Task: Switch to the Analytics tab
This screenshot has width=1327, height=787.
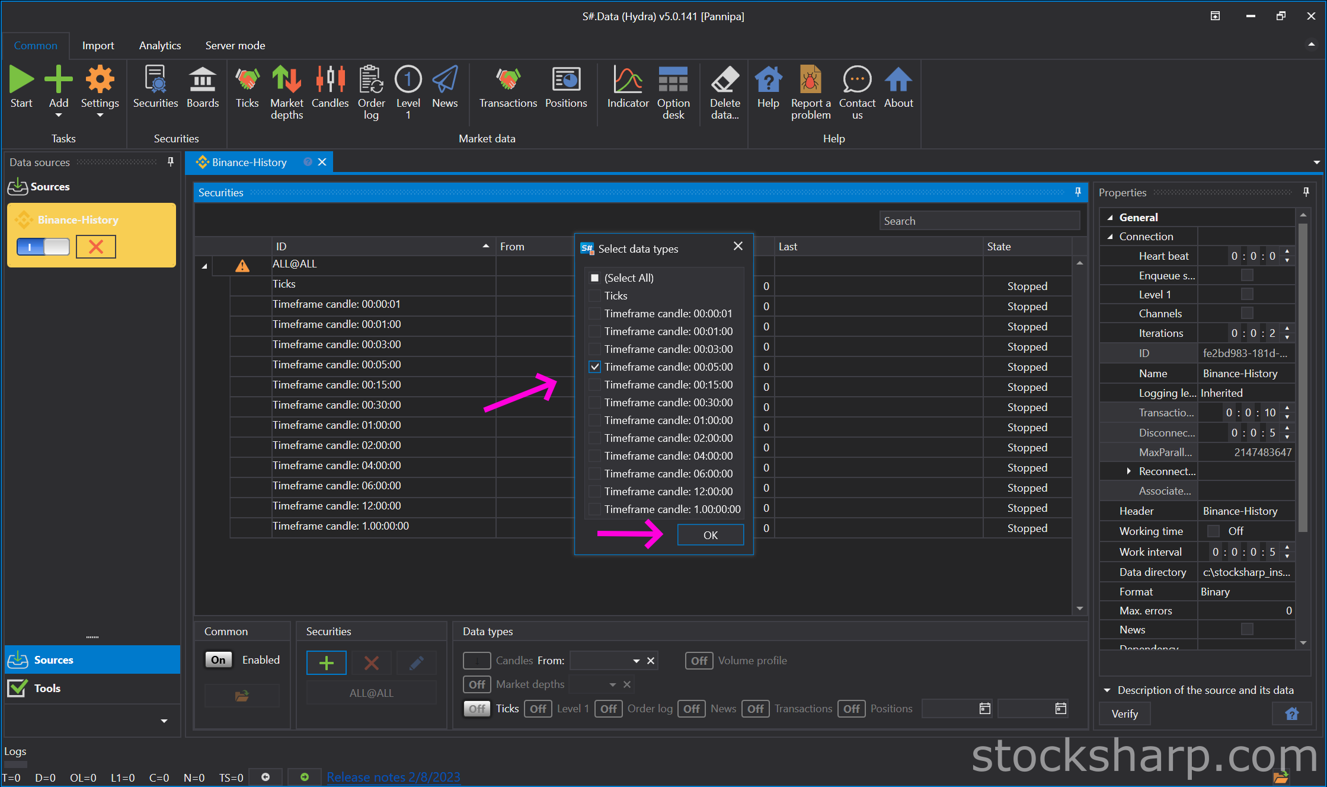Action: pyautogui.click(x=158, y=44)
